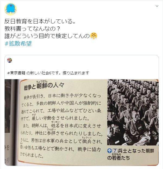Image resolution: width=163 pixels, height=169 pixels.
Task: Expand the tweet options chevron menu
Action: (157, 6)
